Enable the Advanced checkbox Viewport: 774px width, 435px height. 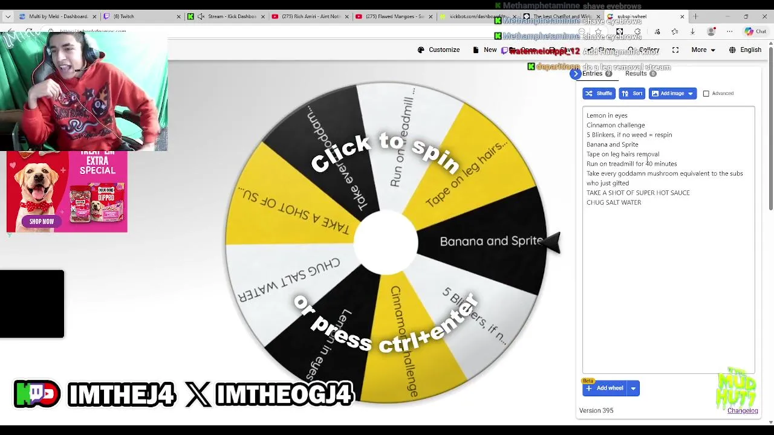coord(706,94)
